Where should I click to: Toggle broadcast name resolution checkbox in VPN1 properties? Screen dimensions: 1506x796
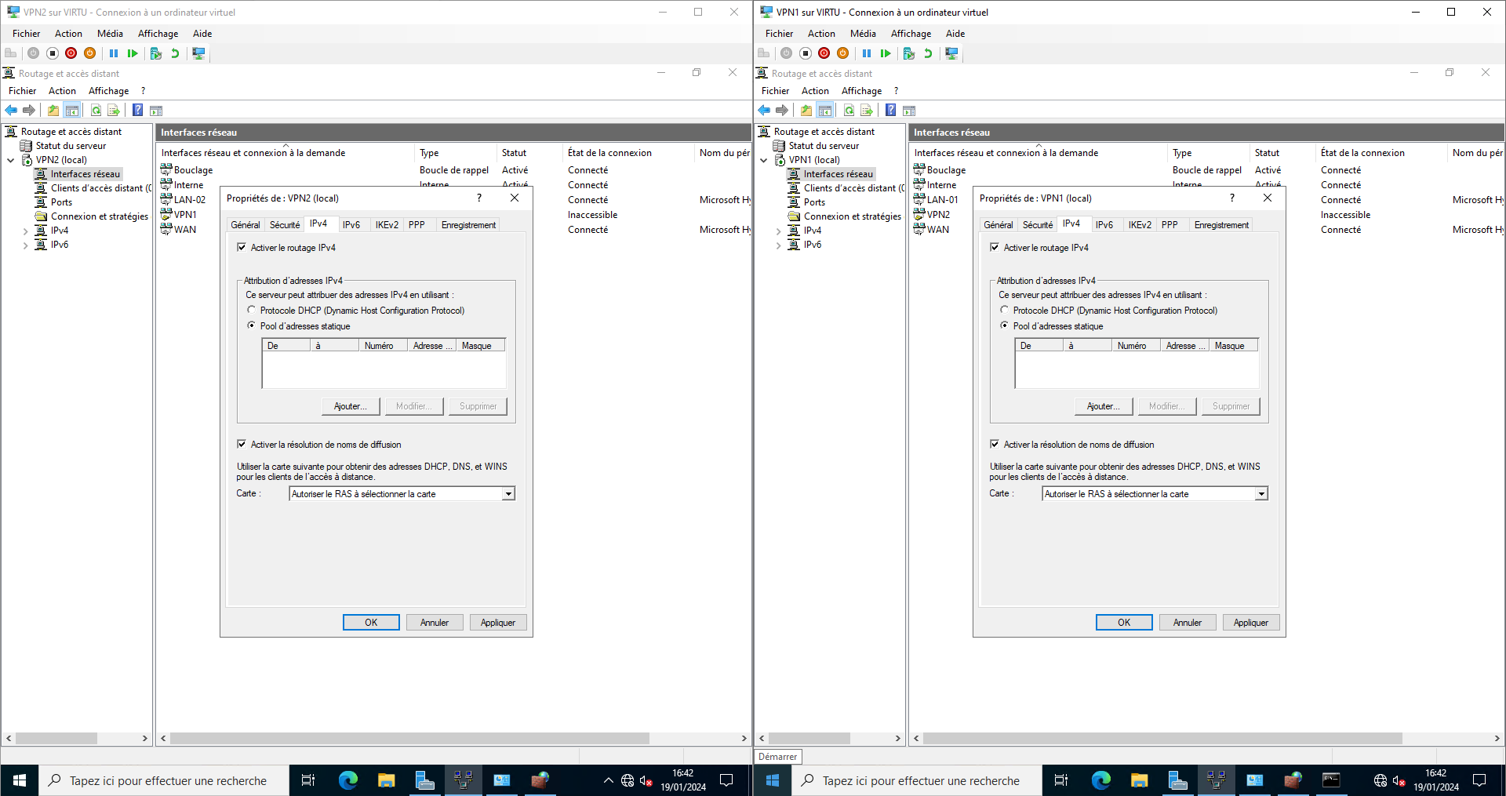[x=995, y=445]
